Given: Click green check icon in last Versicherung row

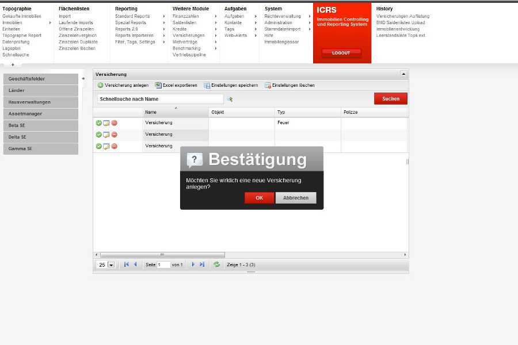Looking at the screenshot, I should tap(99, 146).
